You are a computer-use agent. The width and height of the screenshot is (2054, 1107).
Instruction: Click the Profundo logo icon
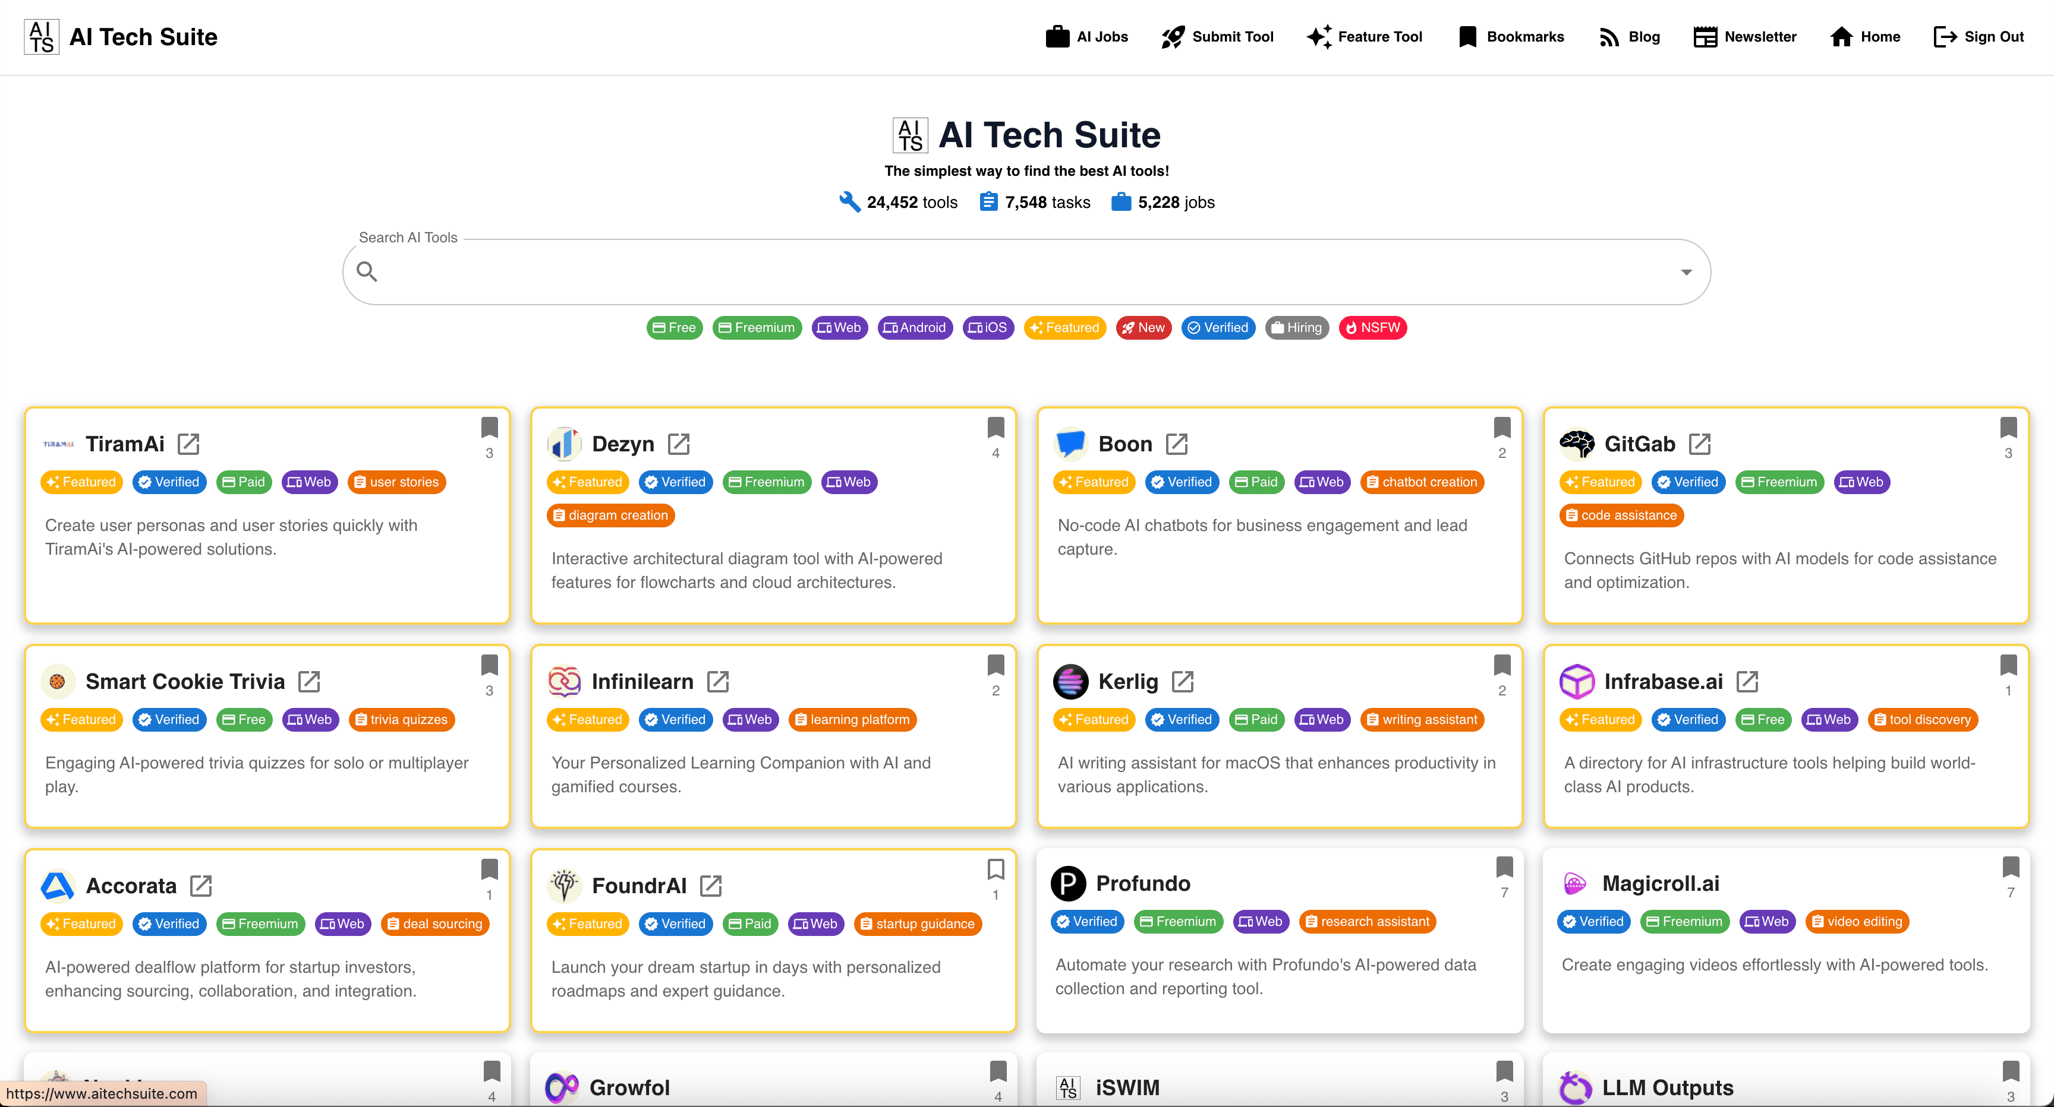point(1069,883)
